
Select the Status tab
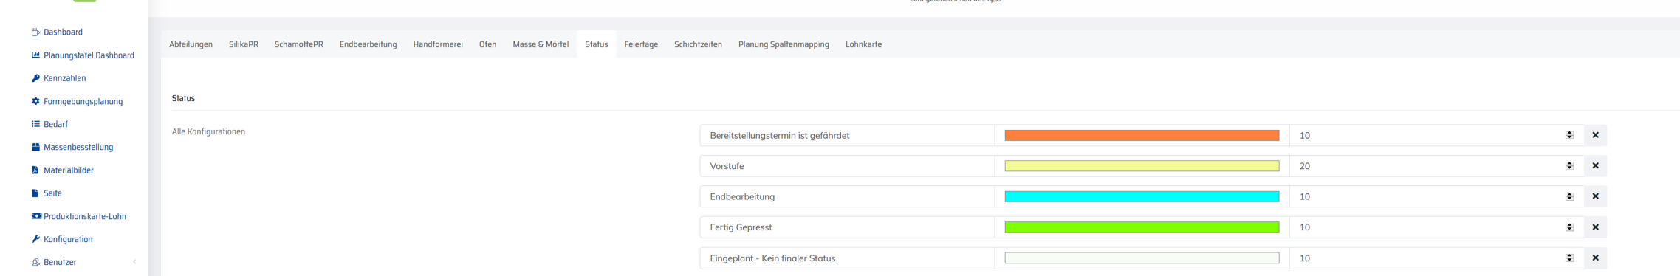[597, 44]
